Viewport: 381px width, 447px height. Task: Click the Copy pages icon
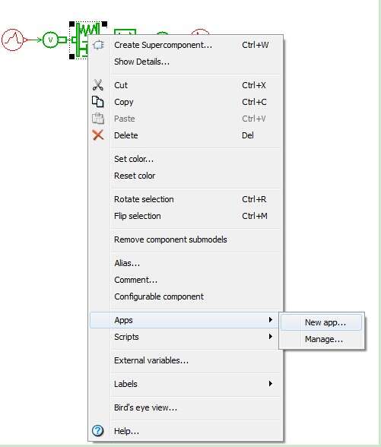tap(98, 102)
